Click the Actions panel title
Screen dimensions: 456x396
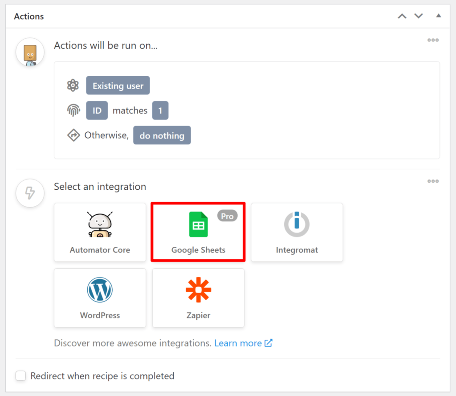click(29, 16)
